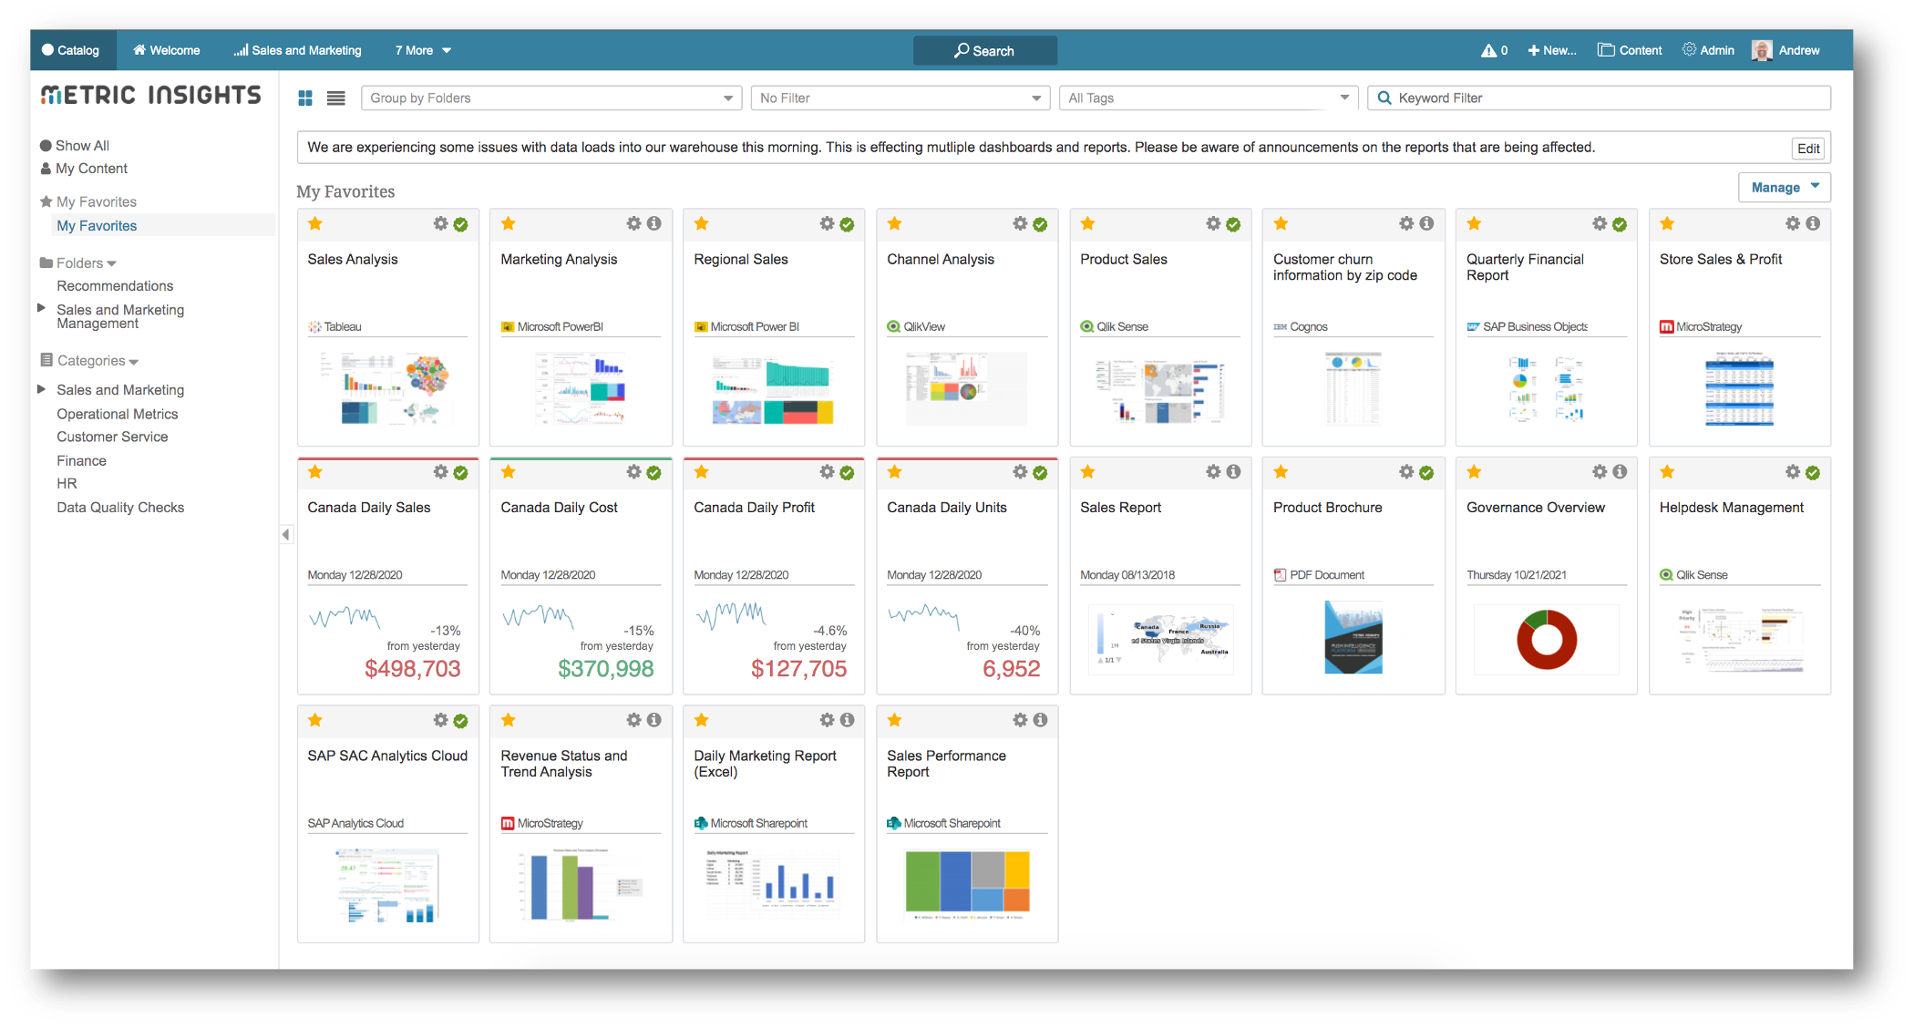Open Welcome tab
This screenshot has width=1914, height=1029.
(167, 51)
